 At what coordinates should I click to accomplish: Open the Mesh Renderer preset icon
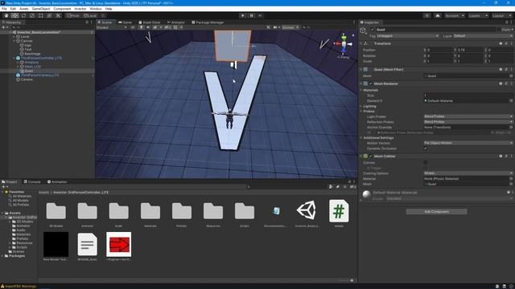click(x=506, y=83)
